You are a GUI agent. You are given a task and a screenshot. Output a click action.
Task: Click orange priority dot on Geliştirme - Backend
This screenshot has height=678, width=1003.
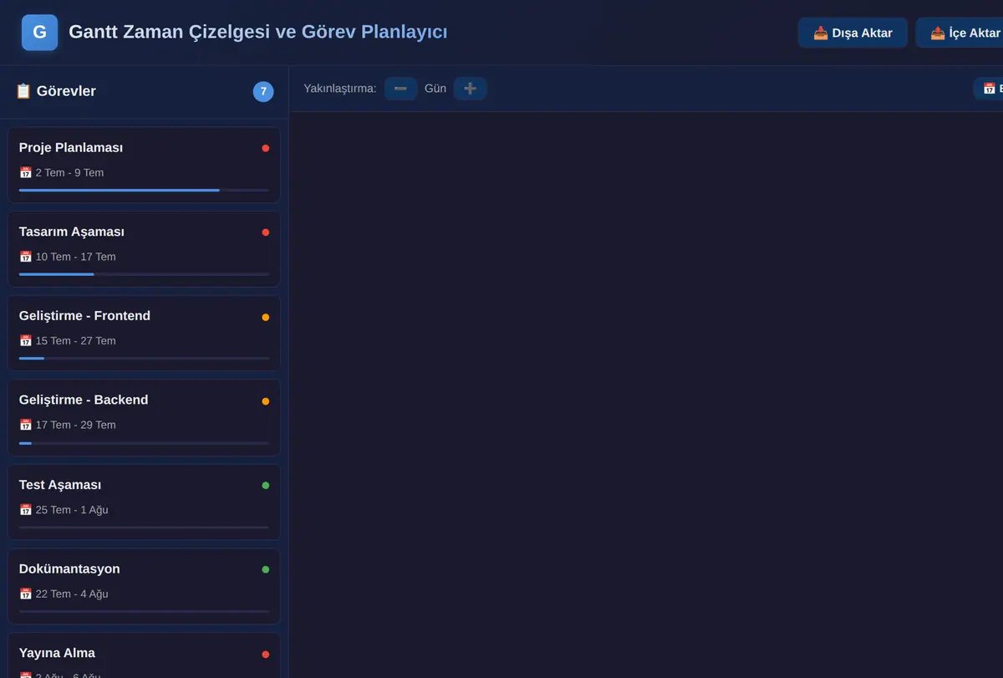tap(266, 401)
